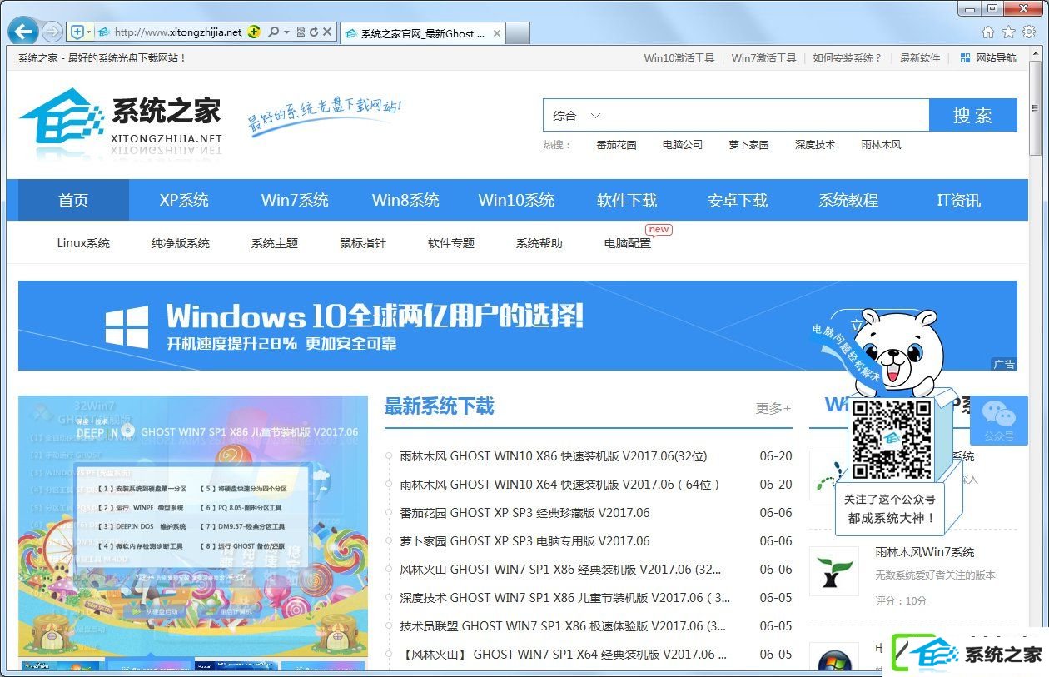Open 技术员联盟 GHOST WIN7 SP1 X86 极速体验版

(563, 626)
